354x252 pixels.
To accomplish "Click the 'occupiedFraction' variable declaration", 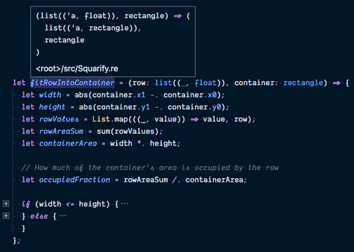I will (x=74, y=180).
